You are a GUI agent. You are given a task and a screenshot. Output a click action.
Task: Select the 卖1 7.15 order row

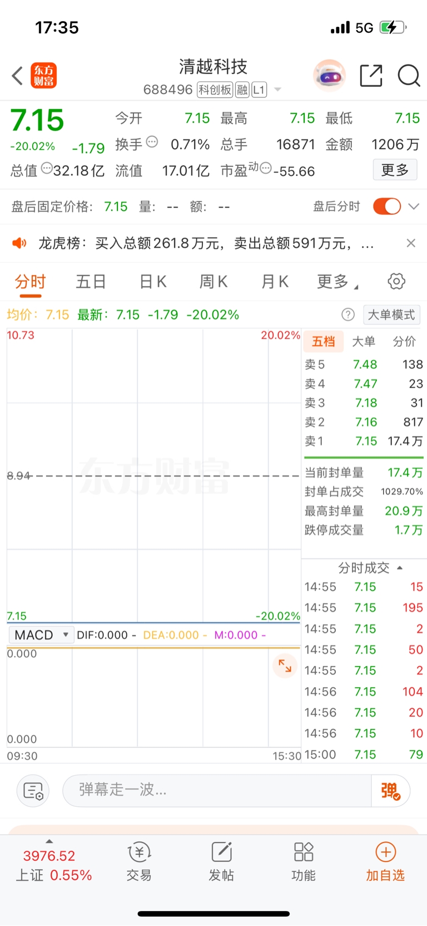click(x=364, y=441)
